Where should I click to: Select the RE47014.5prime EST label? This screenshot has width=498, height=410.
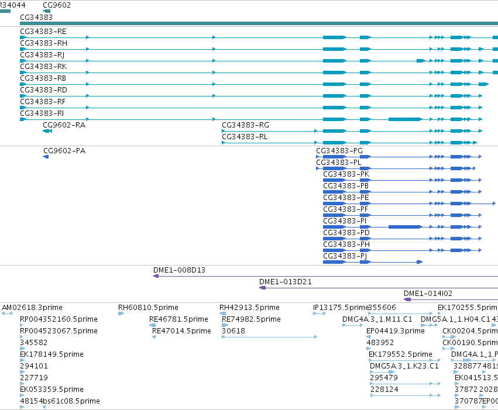pos(181,331)
